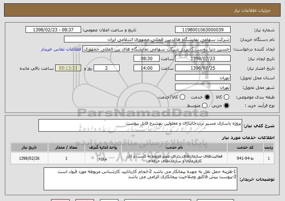This screenshot has width=285, height=201.
Task: Click the creation time field 08:30
Action: click(147, 59)
